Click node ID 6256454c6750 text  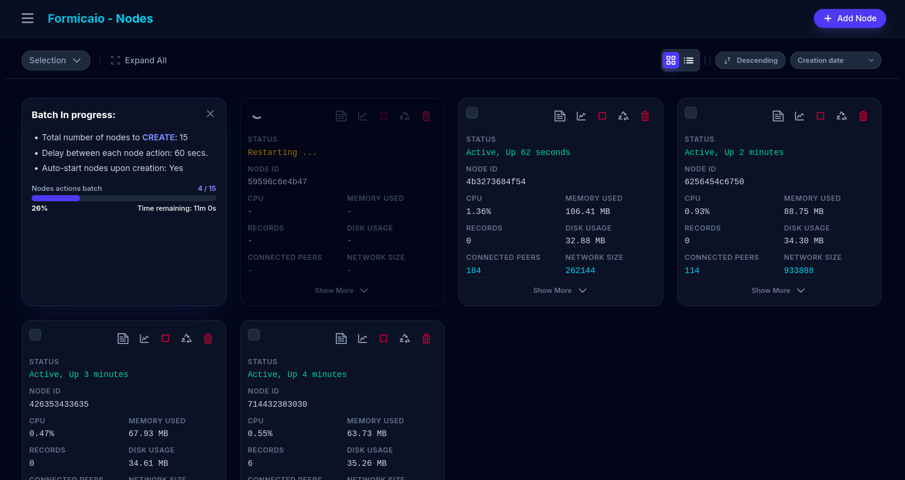pyautogui.click(x=714, y=182)
